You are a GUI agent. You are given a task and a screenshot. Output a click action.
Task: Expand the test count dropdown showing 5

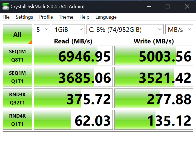pyautogui.click(x=42, y=29)
